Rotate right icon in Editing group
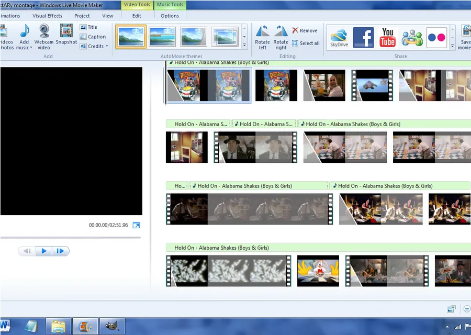 click(281, 31)
